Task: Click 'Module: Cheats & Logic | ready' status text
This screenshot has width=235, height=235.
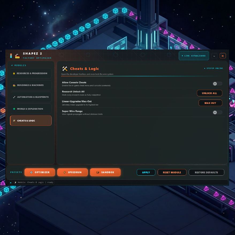Action: coord(36,182)
